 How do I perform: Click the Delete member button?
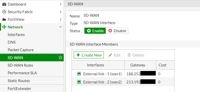pyautogui.click(x=135, y=55)
